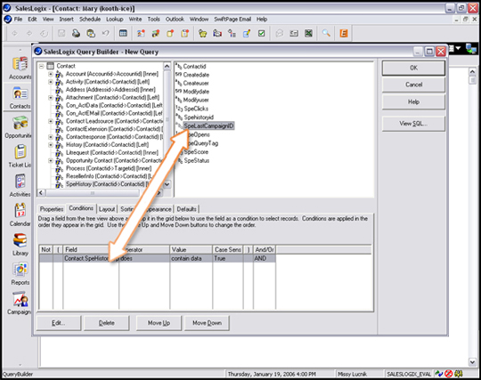Screen dimensions: 481x380
Task: Open the Contacts sidebar icon
Action: coord(20,93)
